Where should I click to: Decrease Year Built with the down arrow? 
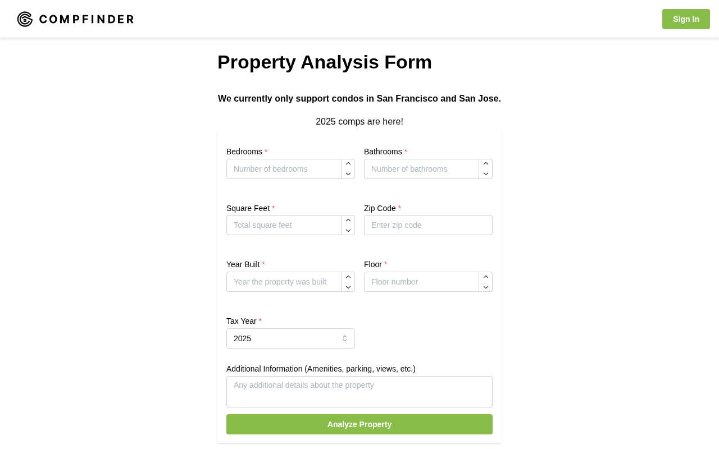(x=348, y=287)
